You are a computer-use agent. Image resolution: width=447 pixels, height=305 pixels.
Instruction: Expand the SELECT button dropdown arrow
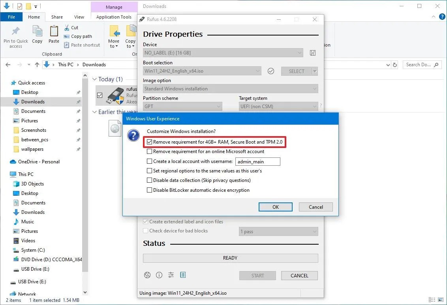click(315, 71)
